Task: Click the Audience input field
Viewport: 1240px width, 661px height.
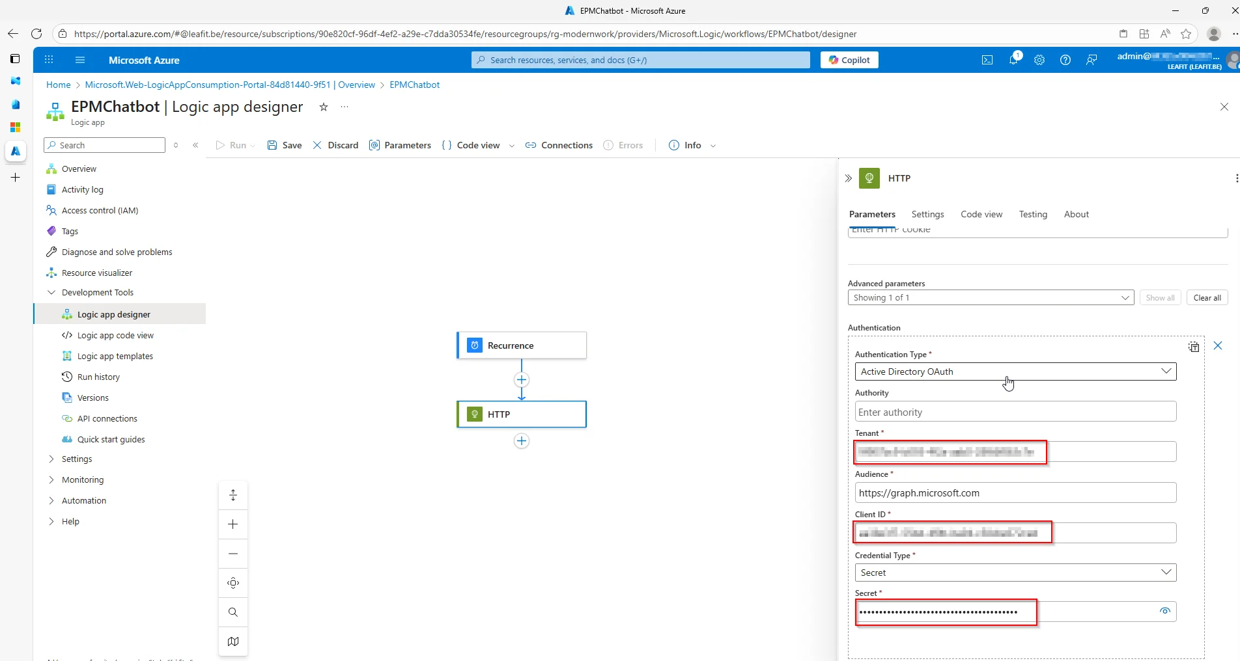Action: 1015,492
